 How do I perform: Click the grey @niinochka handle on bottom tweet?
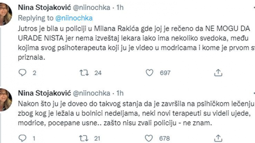click(x=92, y=93)
